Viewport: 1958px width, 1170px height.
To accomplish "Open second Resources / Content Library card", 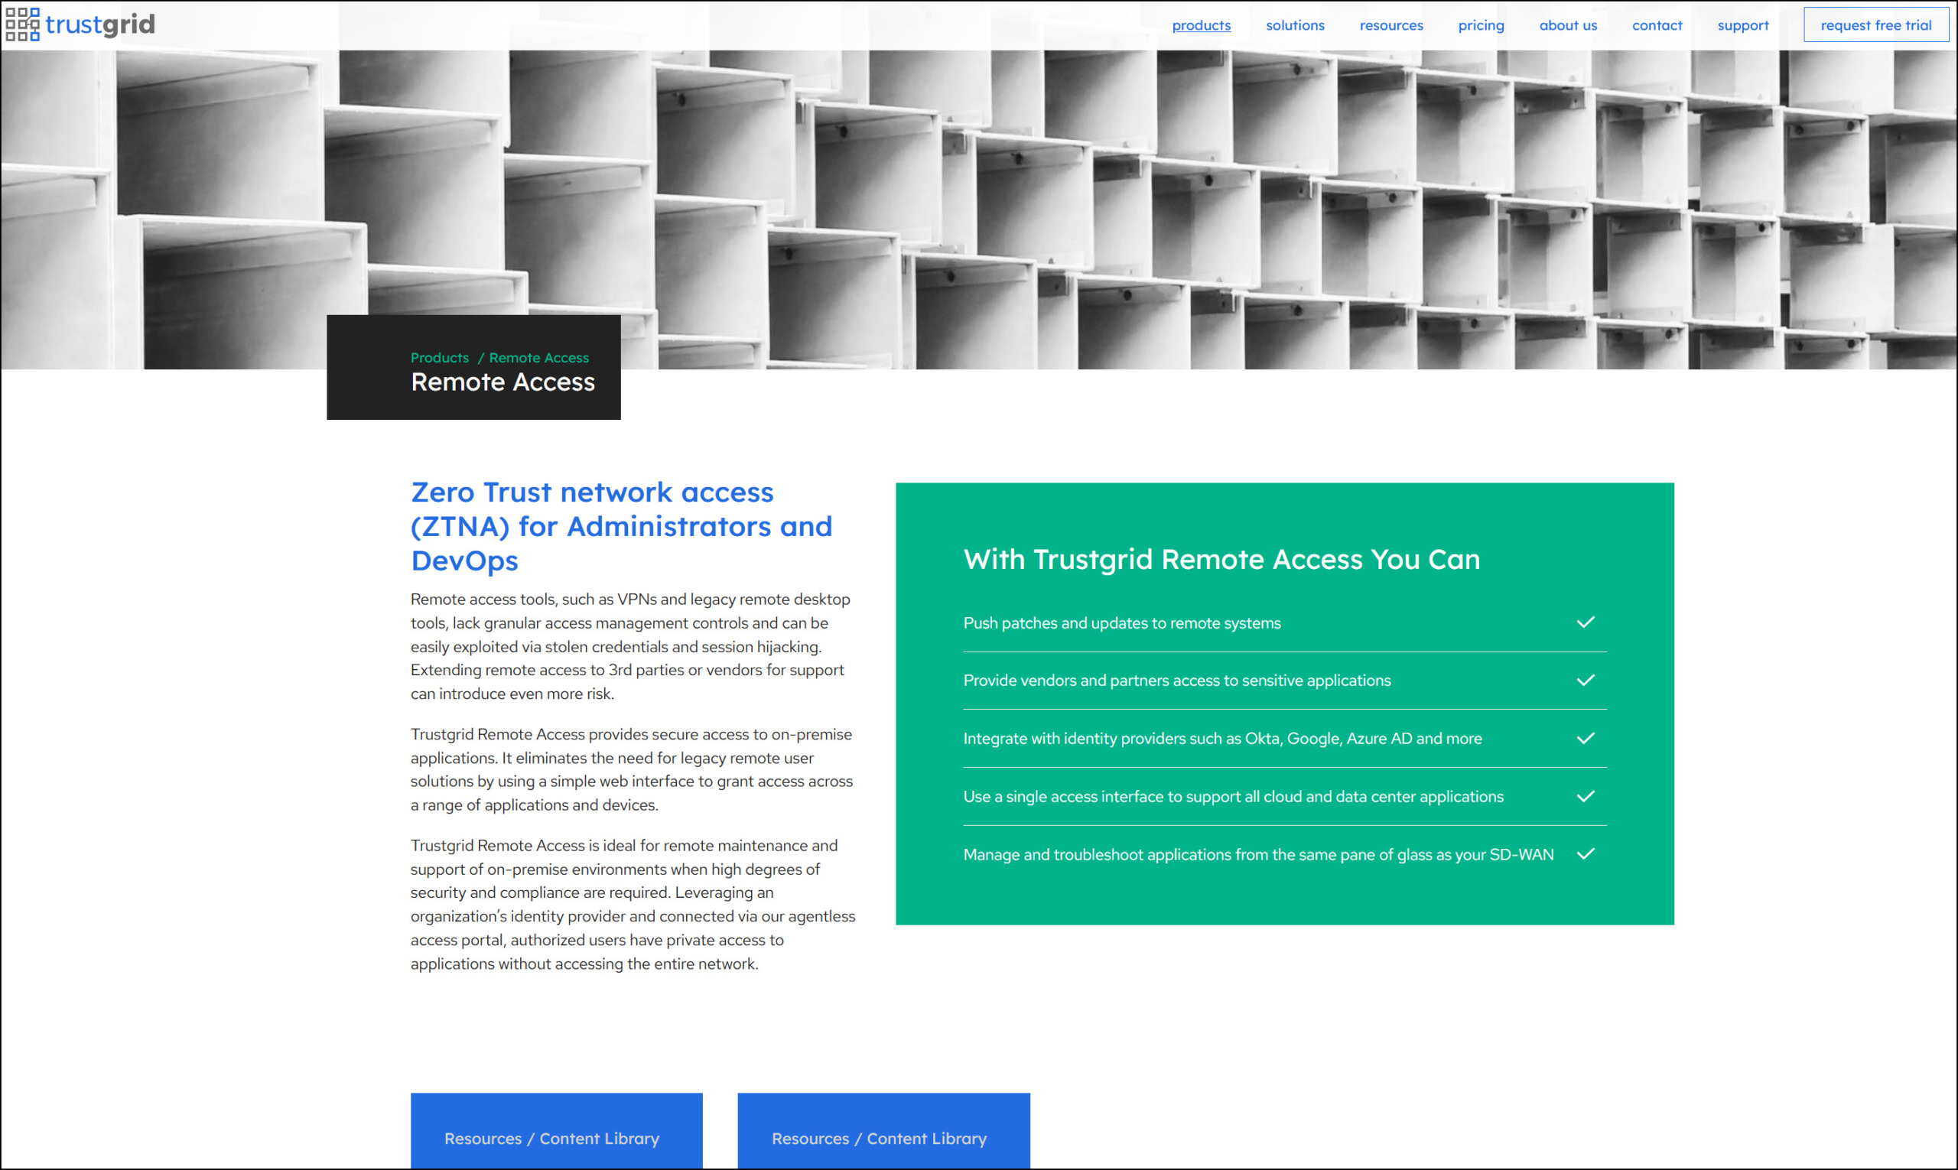I will tap(883, 1130).
